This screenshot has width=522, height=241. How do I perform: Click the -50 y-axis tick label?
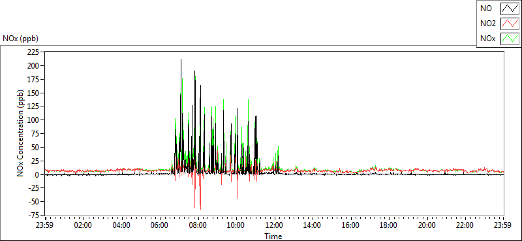click(x=33, y=201)
